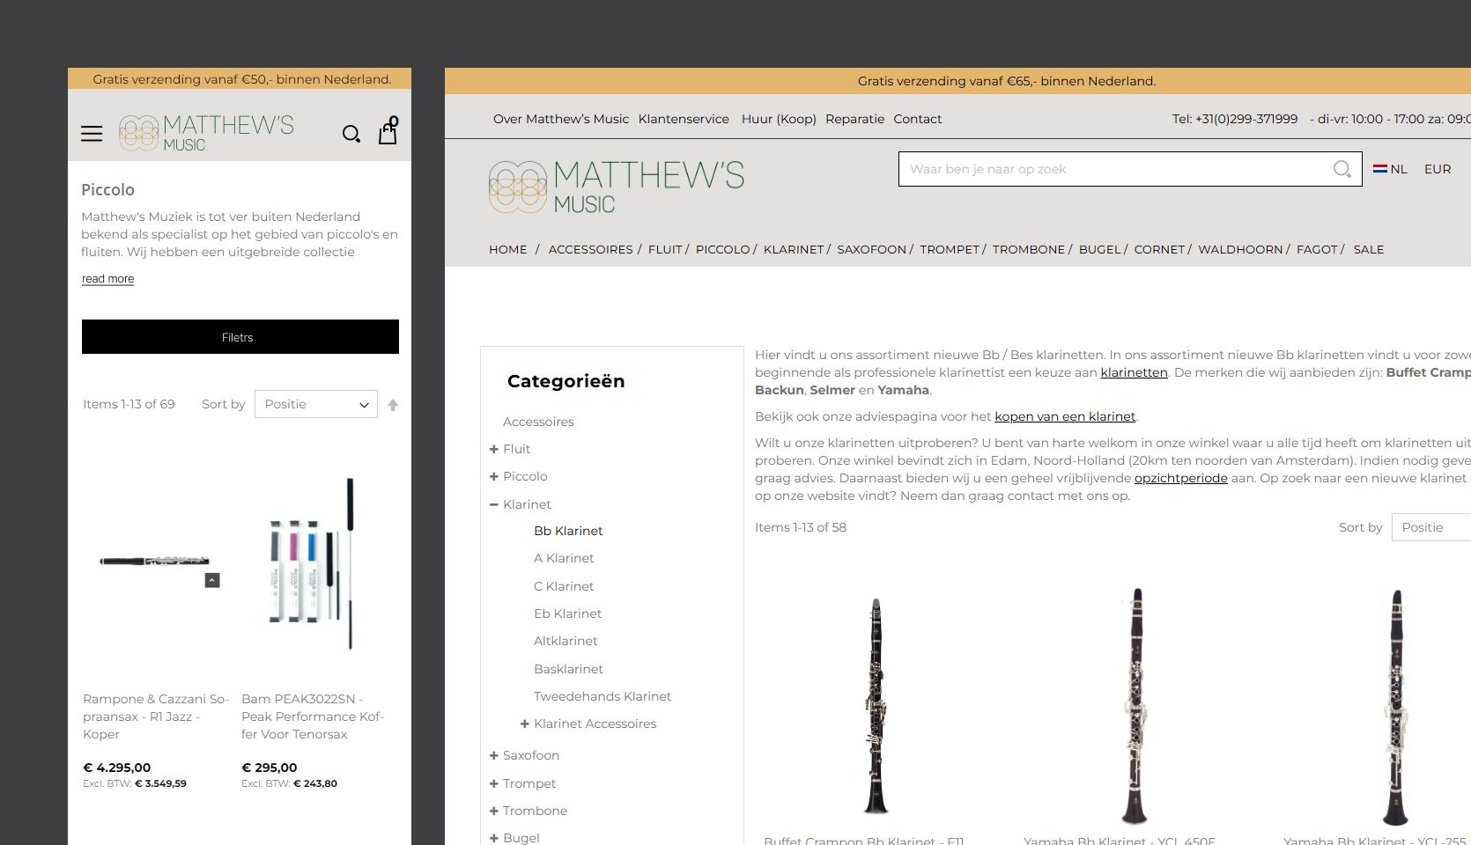Expand the Trompet category
Viewport: 1471px width, 845px height.
[494, 783]
